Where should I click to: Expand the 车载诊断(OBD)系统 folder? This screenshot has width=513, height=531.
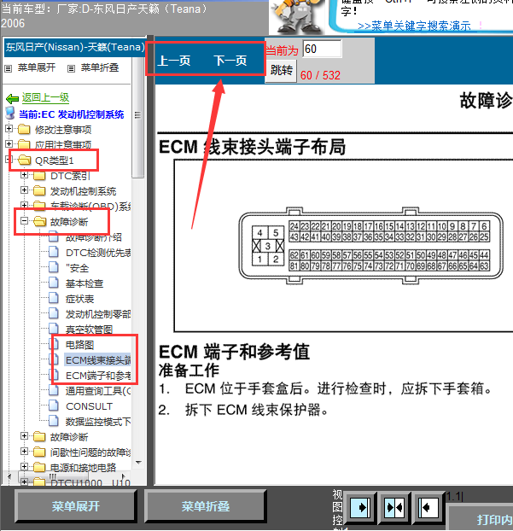pos(25,205)
